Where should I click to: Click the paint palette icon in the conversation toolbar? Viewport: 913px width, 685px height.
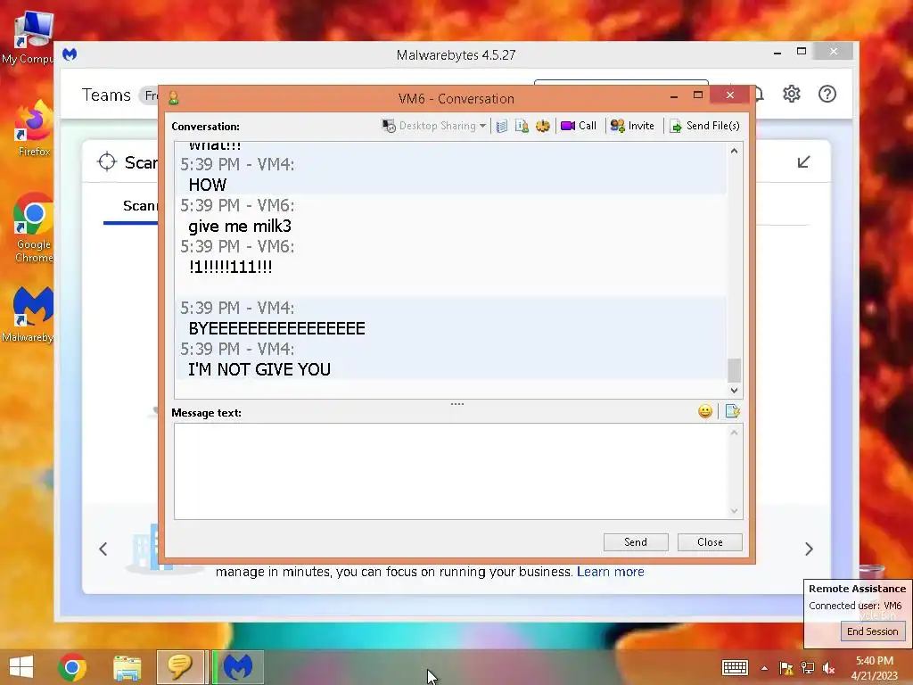coord(543,126)
